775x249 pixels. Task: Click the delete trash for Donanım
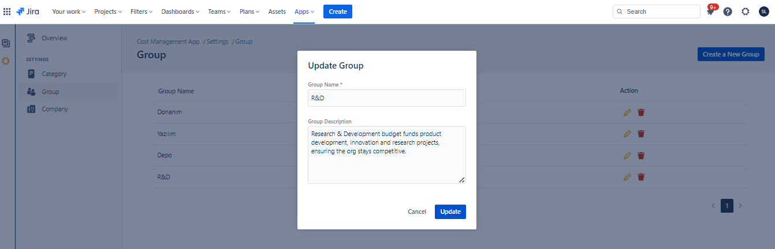[641, 112]
